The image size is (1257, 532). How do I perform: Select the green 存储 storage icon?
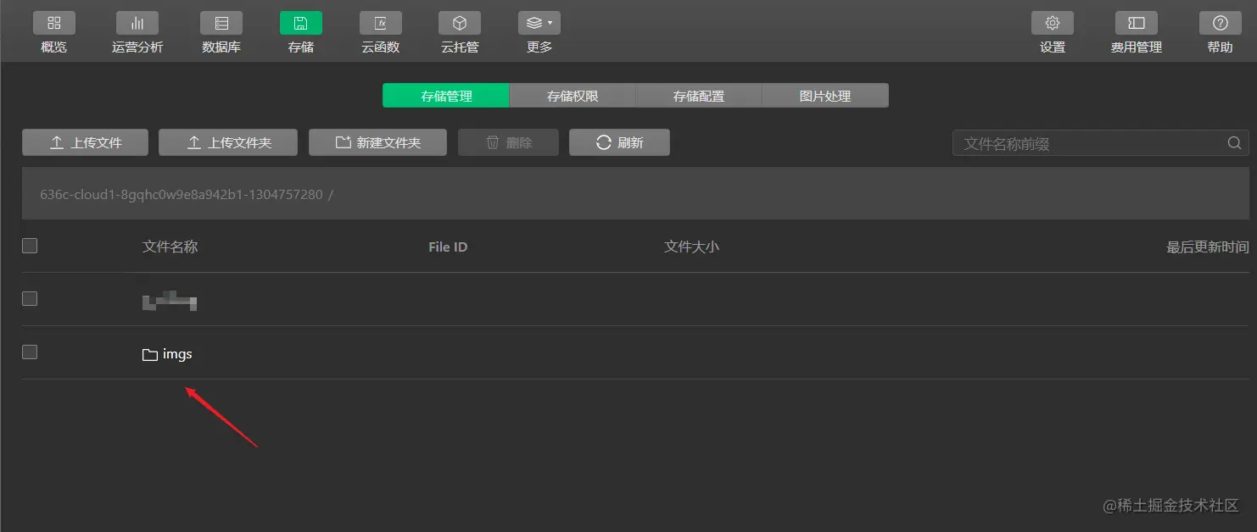pos(301,23)
